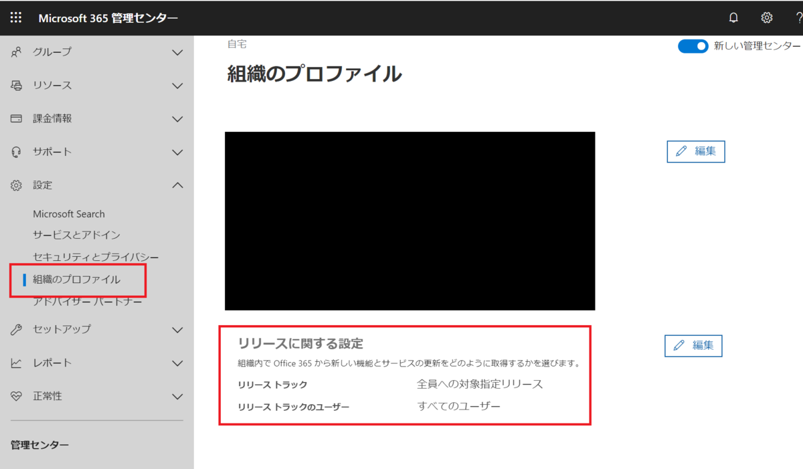803x469 pixels.
Task: Click 編集 button beside organization info
Action: pos(696,151)
